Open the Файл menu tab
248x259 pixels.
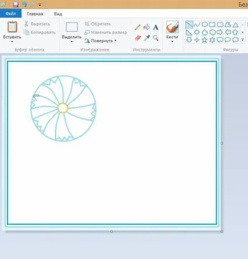tap(11, 13)
